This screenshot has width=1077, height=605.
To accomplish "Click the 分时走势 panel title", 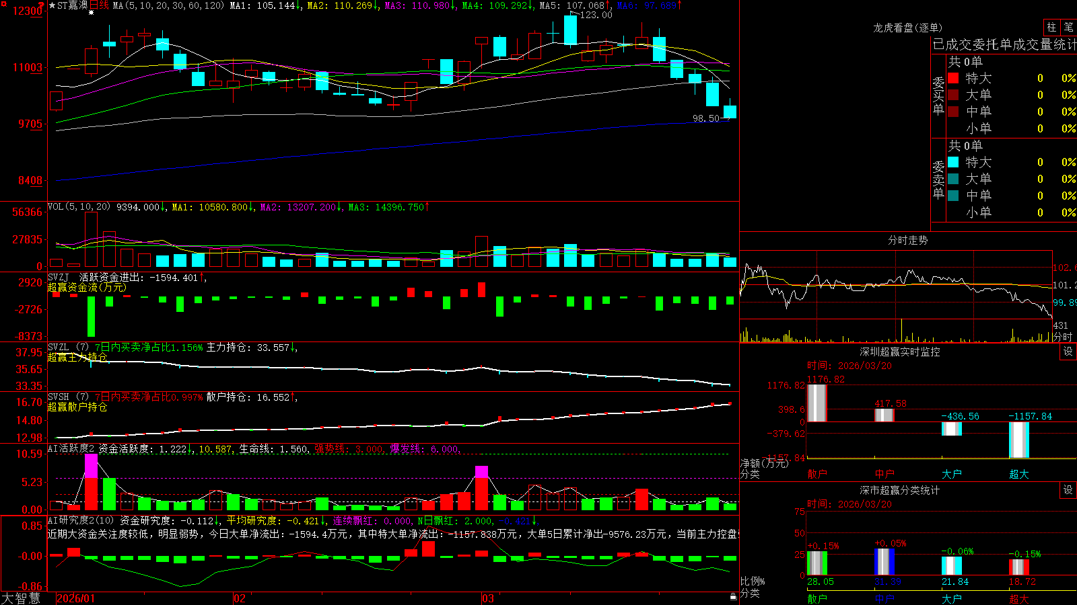I will pos(907,240).
